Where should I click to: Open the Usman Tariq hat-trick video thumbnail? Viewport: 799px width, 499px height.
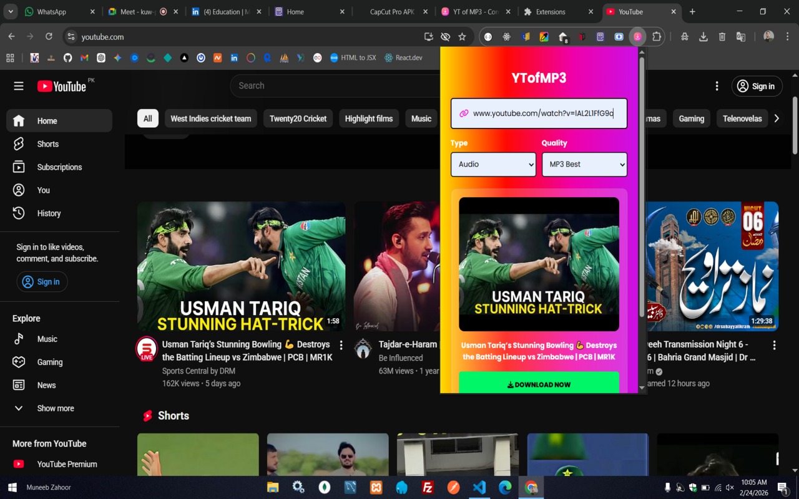pyautogui.click(x=241, y=266)
